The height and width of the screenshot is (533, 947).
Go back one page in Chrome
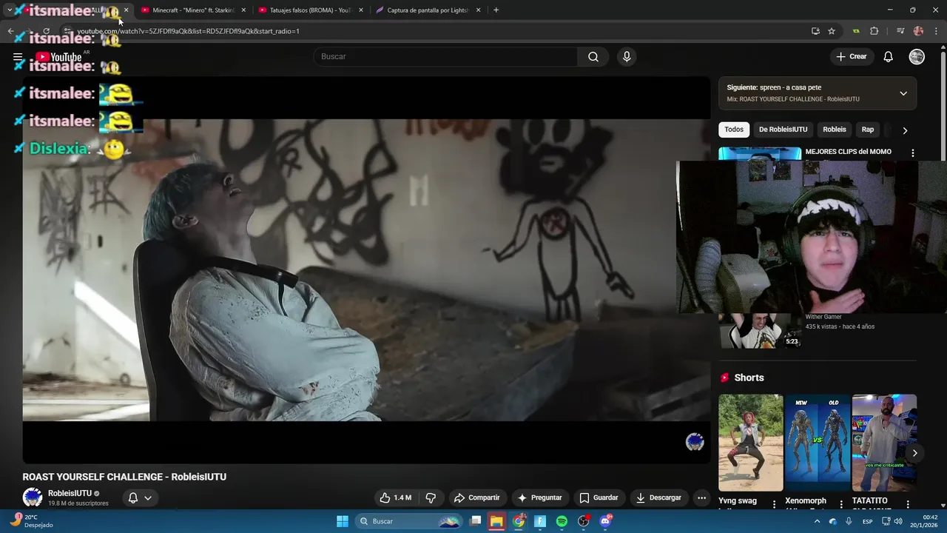[x=10, y=31]
